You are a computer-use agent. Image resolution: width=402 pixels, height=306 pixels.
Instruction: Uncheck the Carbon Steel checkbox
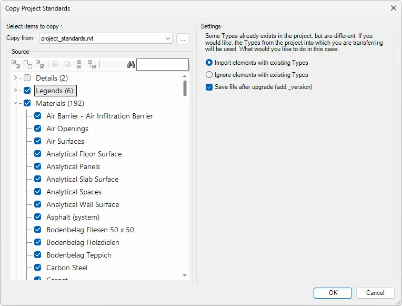38,268
